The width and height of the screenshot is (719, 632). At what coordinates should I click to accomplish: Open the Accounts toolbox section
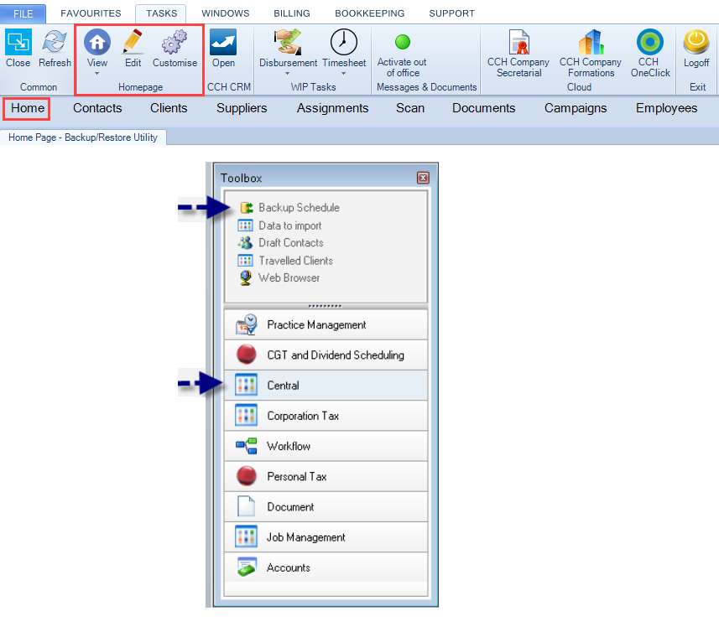pyautogui.click(x=326, y=567)
